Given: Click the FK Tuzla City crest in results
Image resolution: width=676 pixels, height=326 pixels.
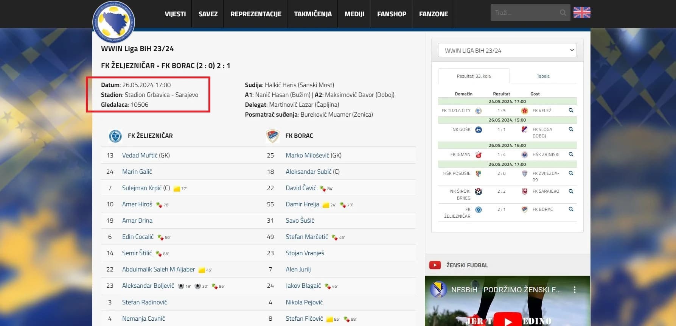Looking at the screenshot, I should (x=479, y=111).
